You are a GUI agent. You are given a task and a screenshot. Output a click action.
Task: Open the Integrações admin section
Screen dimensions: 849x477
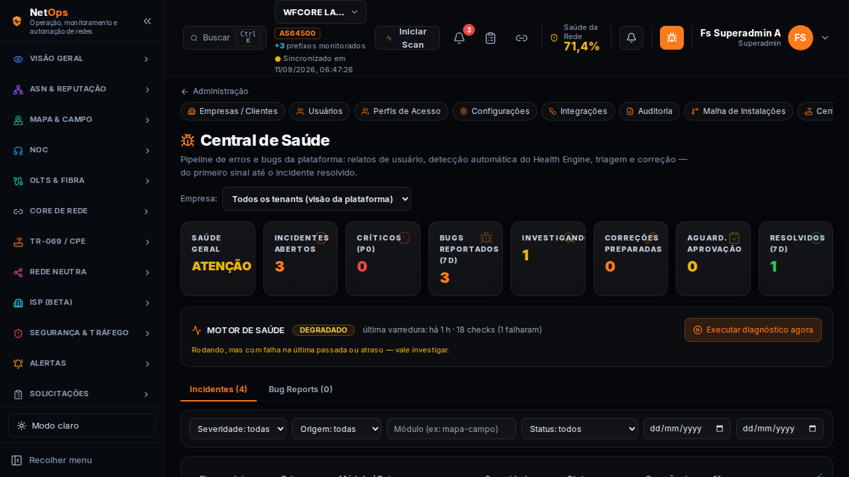pos(578,111)
